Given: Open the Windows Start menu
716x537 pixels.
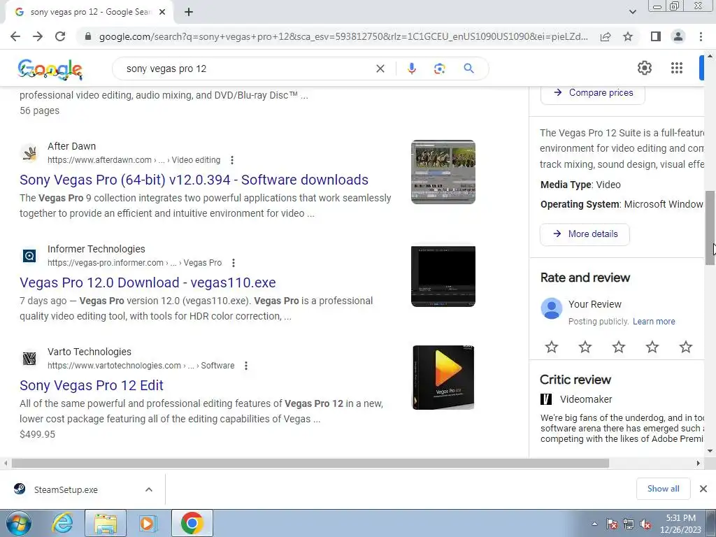Looking at the screenshot, I should click(19, 524).
